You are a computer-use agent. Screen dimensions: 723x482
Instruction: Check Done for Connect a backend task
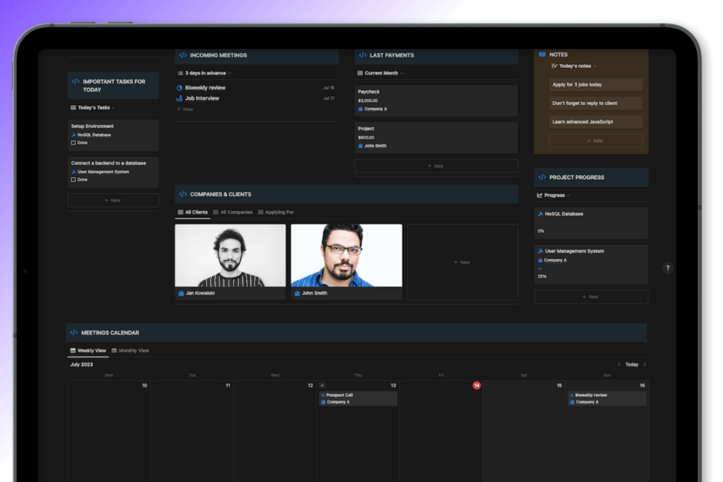73,179
